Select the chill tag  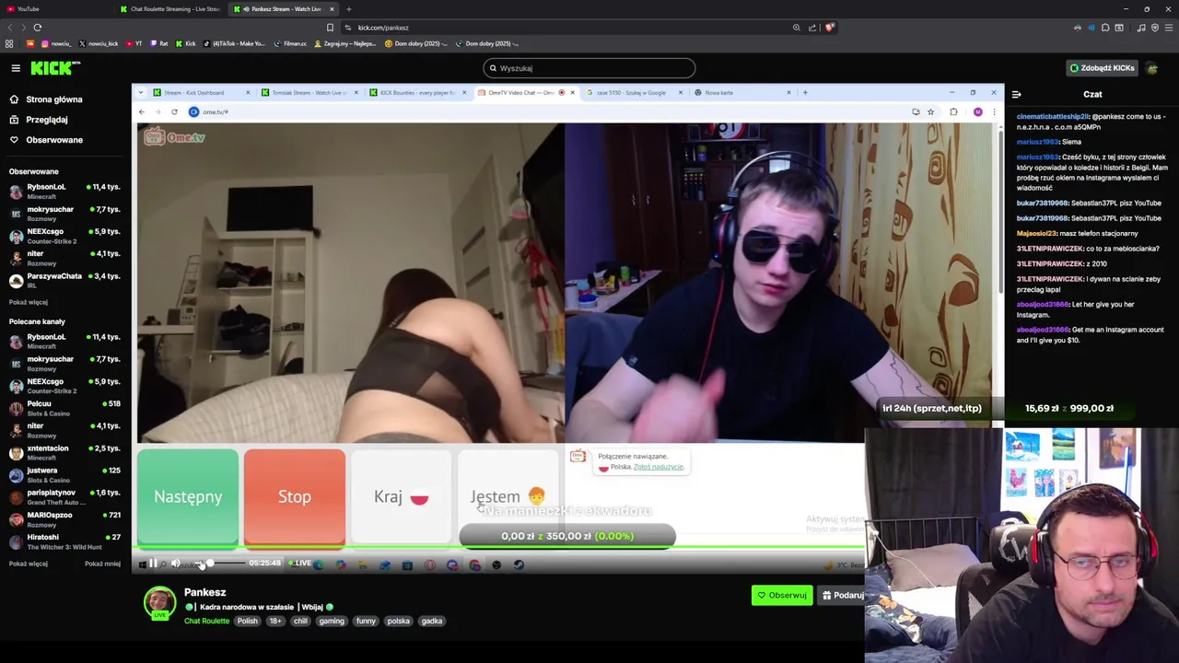click(300, 621)
